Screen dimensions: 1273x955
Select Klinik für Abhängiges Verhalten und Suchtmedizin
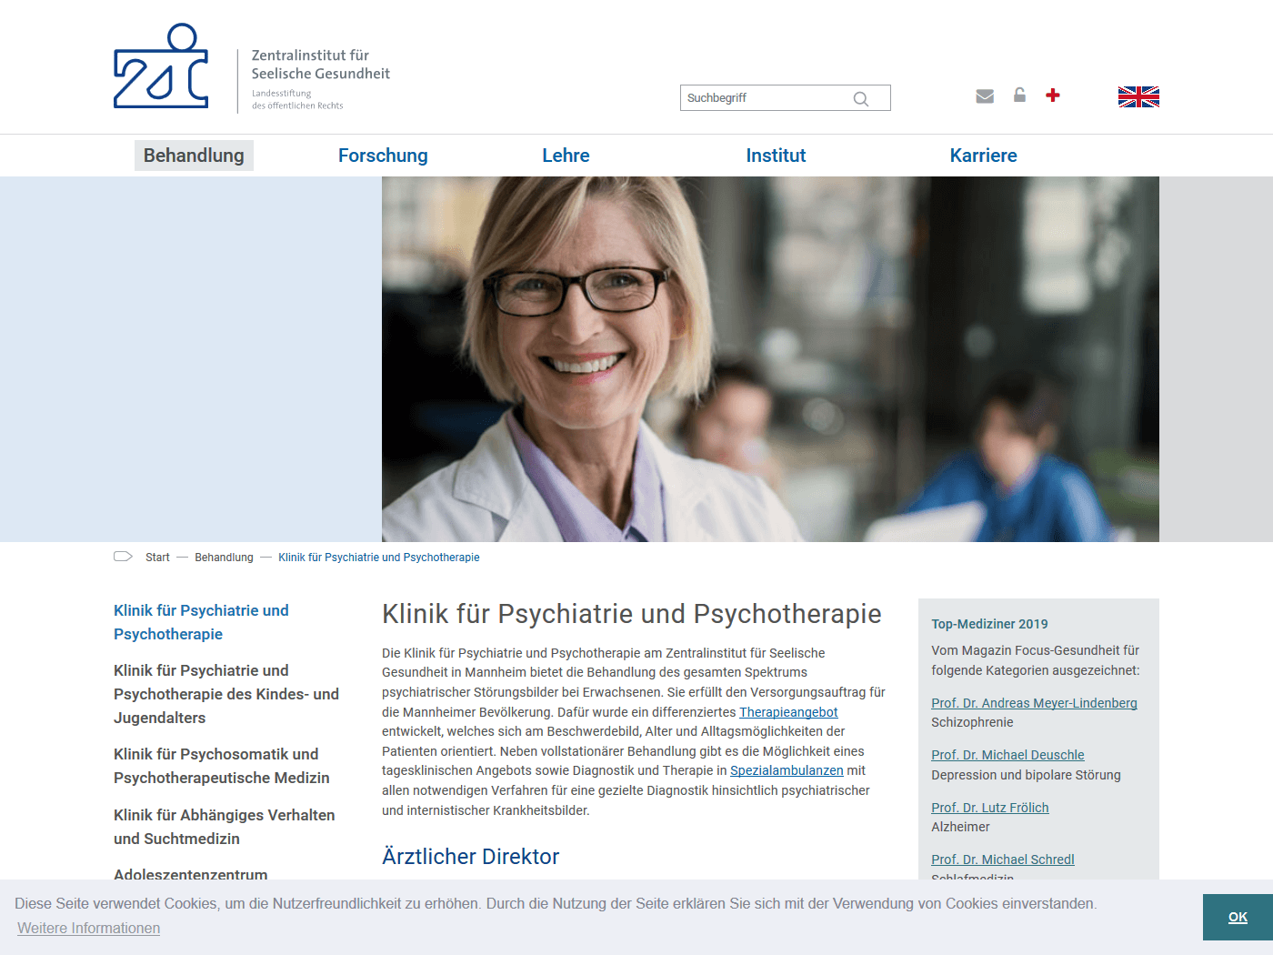click(224, 827)
